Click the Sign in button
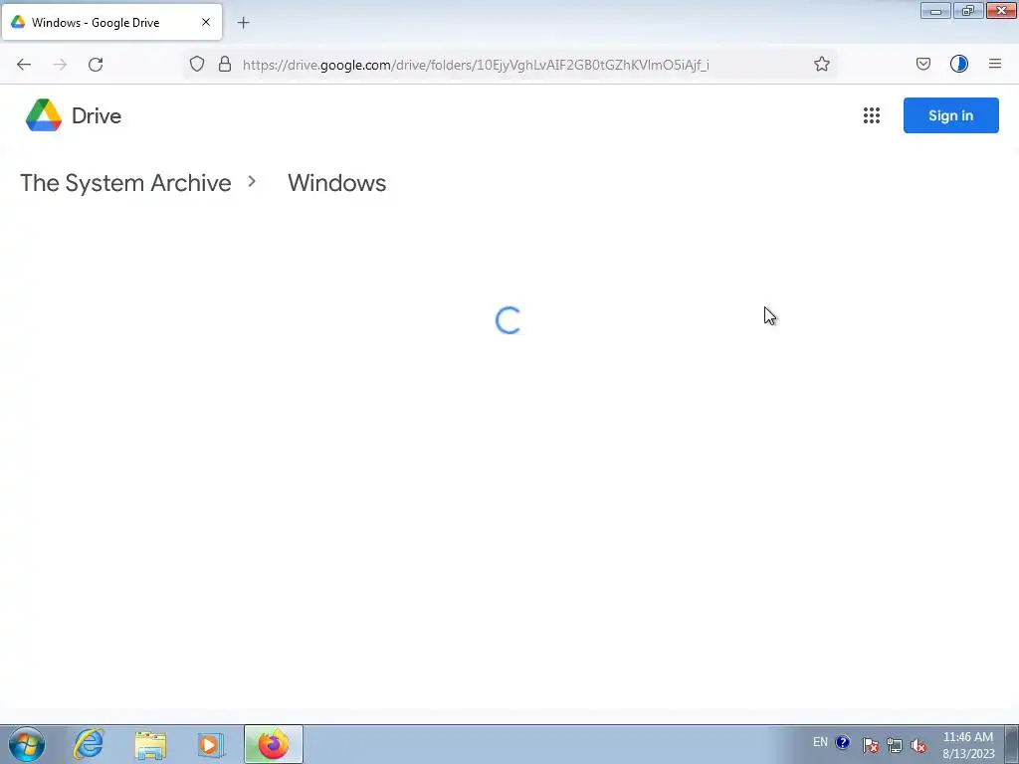This screenshot has height=764, width=1019. tap(950, 115)
